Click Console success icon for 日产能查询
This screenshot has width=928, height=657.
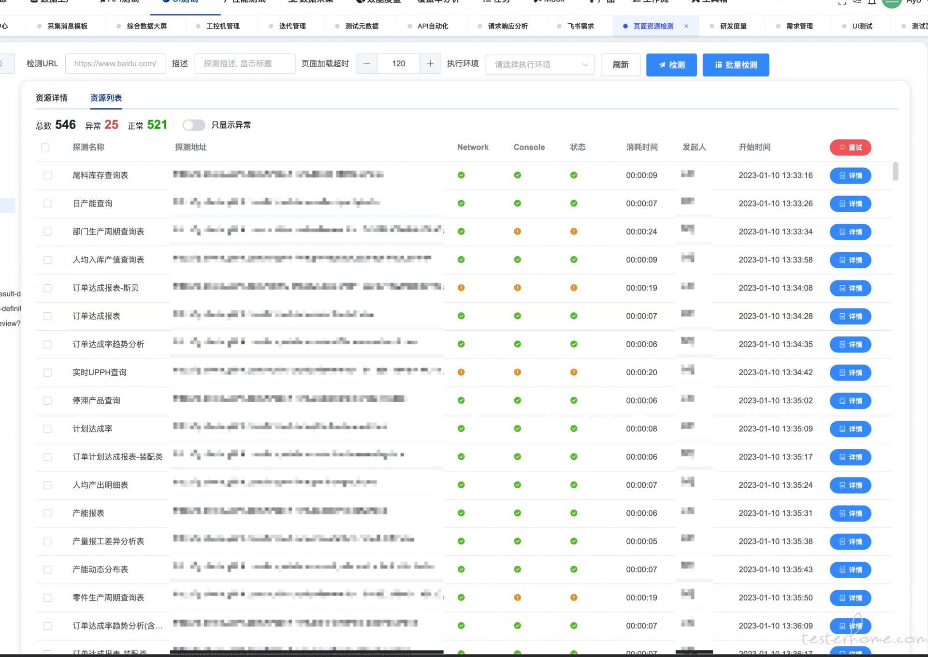coord(518,204)
